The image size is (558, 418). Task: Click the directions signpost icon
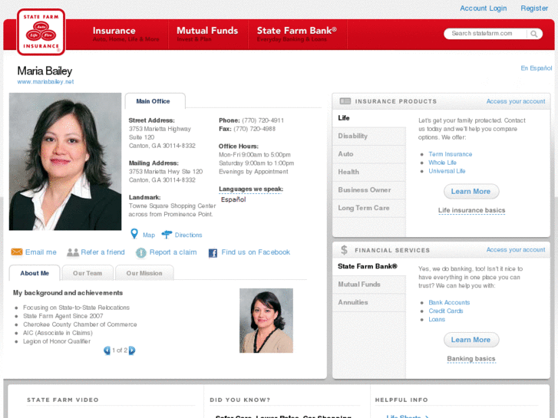pos(167,235)
